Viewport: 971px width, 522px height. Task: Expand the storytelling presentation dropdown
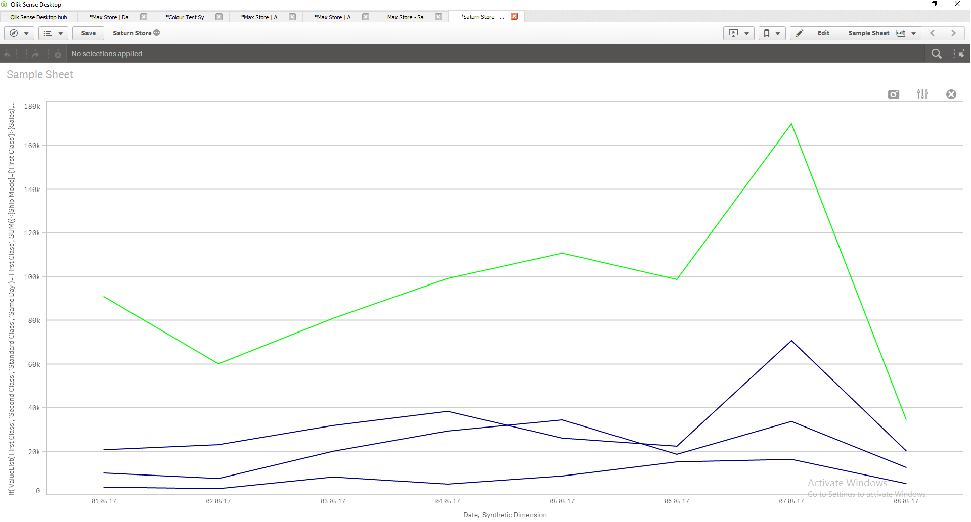coord(739,33)
